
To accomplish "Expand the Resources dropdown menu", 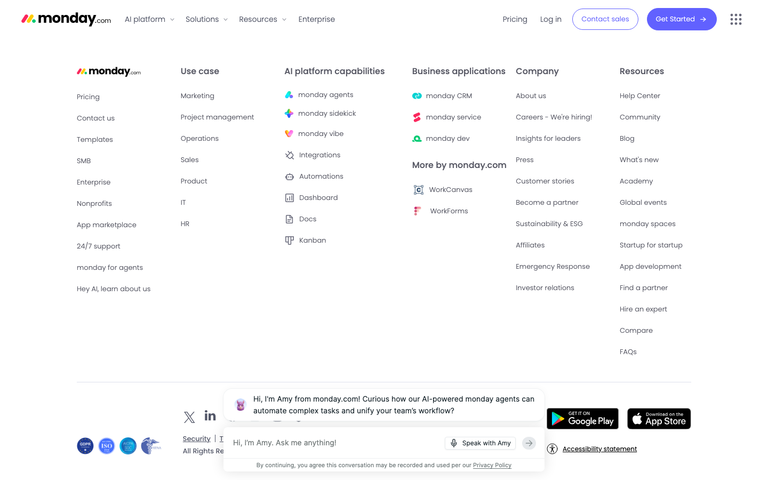I will point(262,19).
